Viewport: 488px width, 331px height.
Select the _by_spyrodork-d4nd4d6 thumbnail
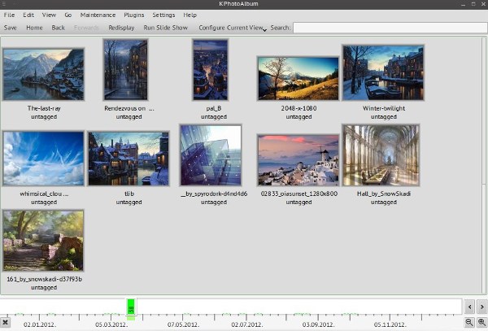click(x=211, y=155)
